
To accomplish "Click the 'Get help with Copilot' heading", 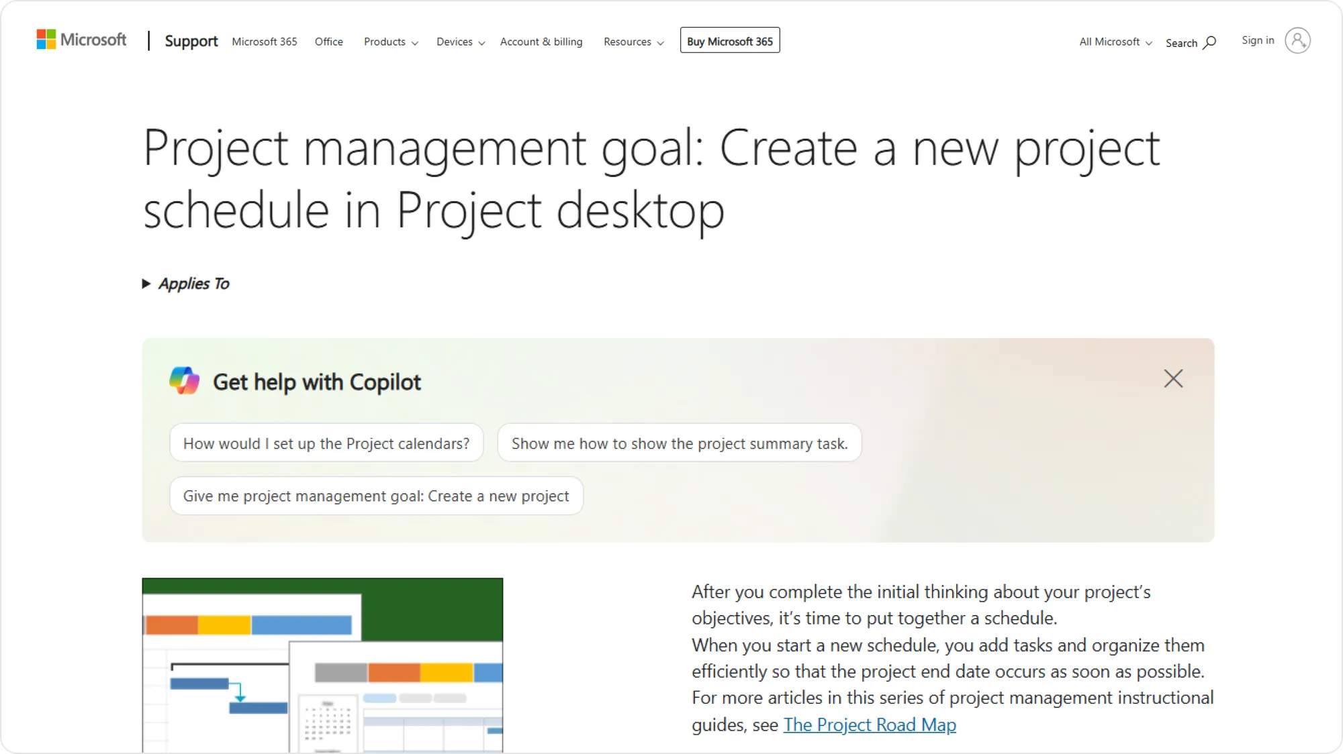I will pos(317,382).
